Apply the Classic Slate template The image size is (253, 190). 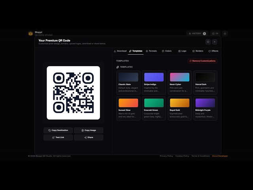click(128, 83)
